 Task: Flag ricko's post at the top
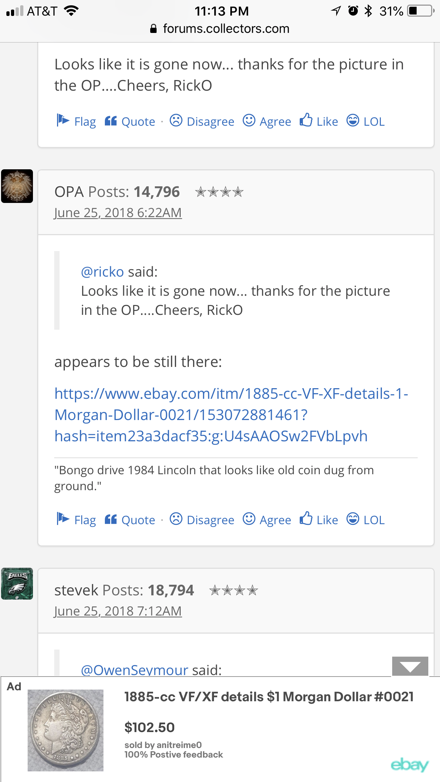pos(76,121)
